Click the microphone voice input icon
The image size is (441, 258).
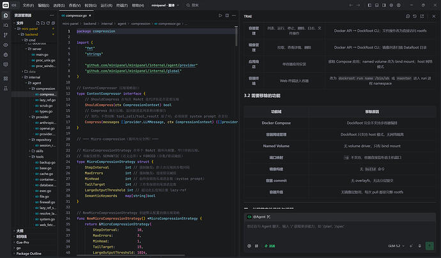[x=419, y=246]
